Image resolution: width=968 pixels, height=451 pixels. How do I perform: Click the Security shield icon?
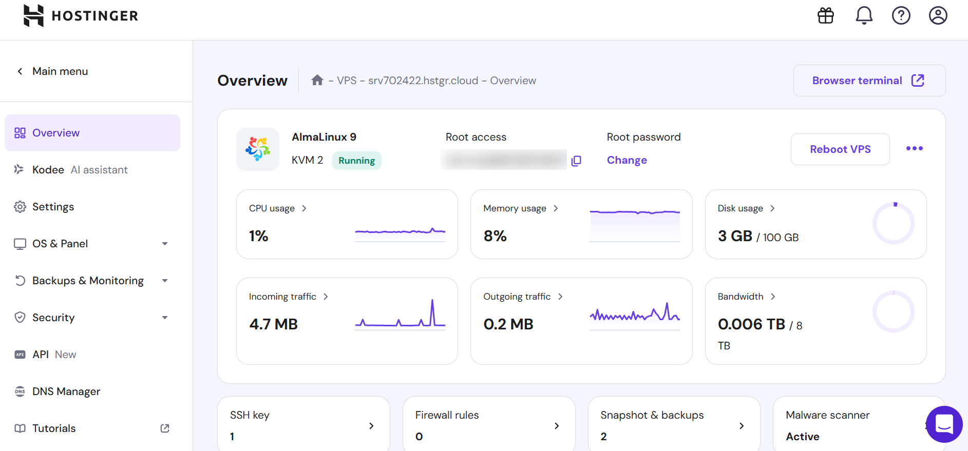click(x=20, y=318)
